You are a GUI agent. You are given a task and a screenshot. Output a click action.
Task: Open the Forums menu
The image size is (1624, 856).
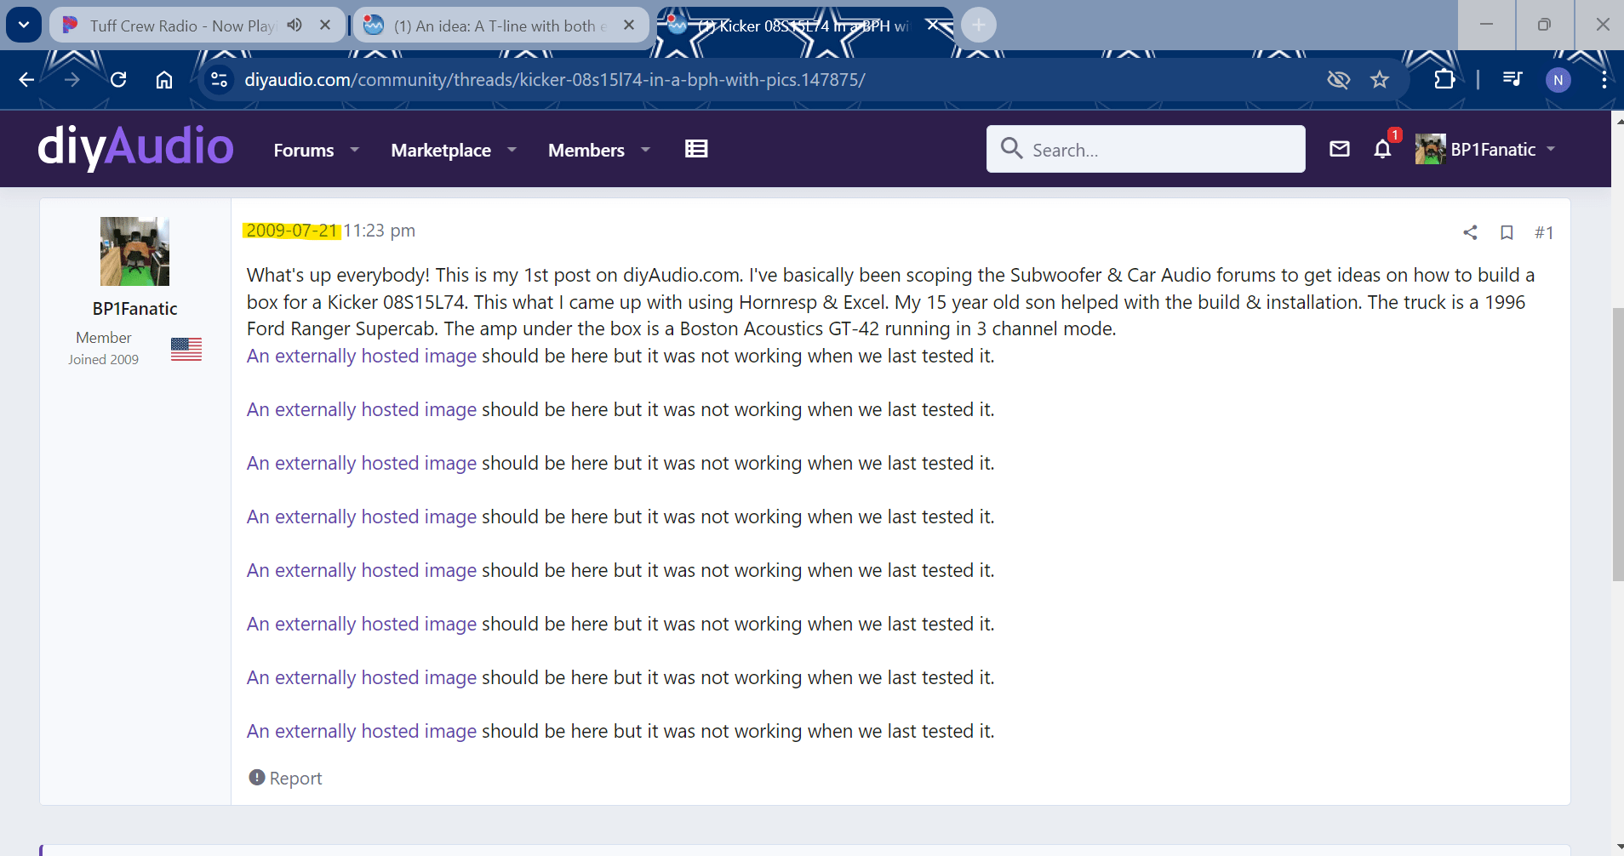coord(304,150)
